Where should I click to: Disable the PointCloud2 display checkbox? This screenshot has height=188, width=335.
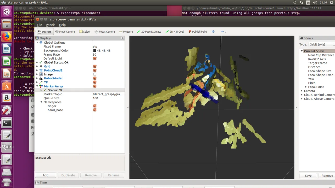coord(95,70)
